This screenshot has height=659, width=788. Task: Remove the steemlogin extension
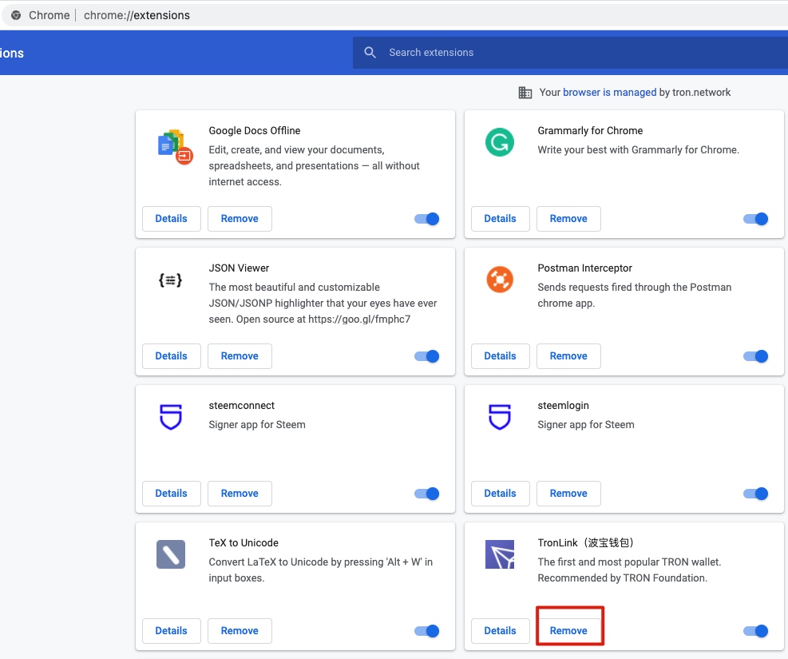point(568,494)
